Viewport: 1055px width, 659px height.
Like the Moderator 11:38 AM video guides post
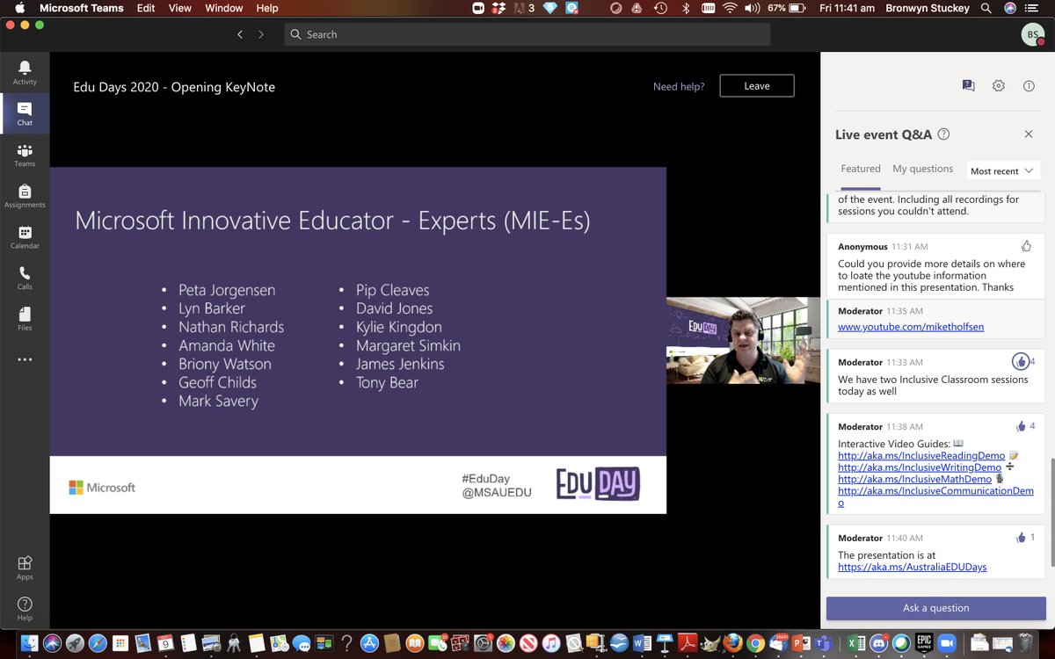click(x=1021, y=426)
